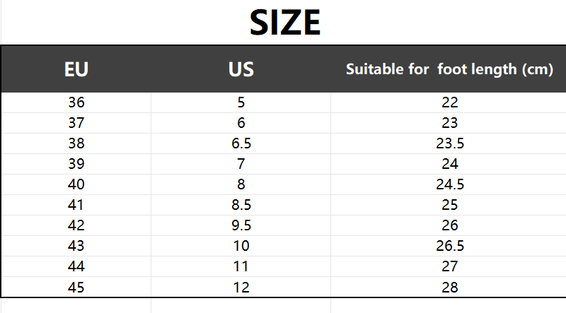The image size is (566, 313).
Task: Click the US size 12 cell
Action: click(x=241, y=288)
